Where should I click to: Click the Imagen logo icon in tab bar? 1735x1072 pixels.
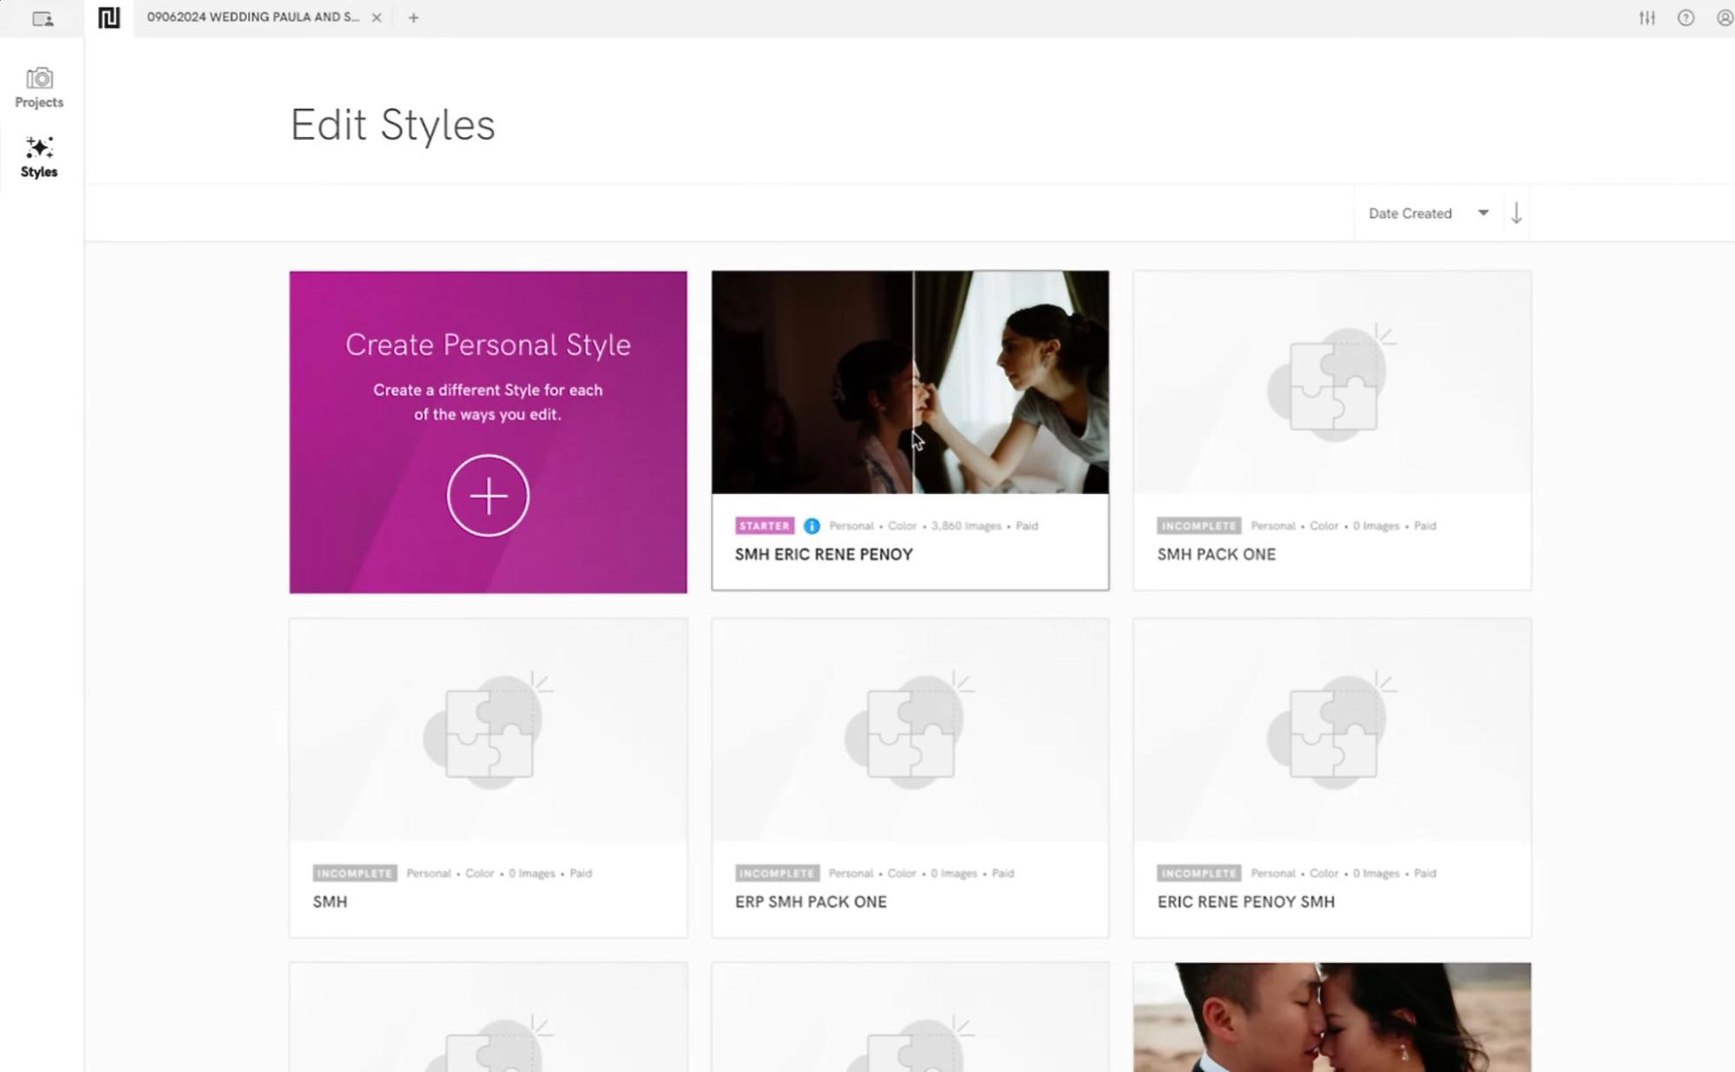(109, 17)
